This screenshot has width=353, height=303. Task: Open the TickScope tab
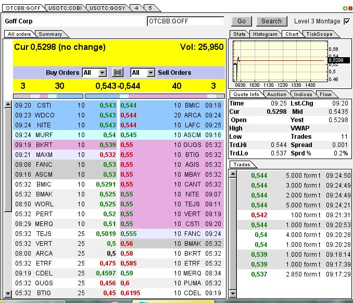coord(319,34)
